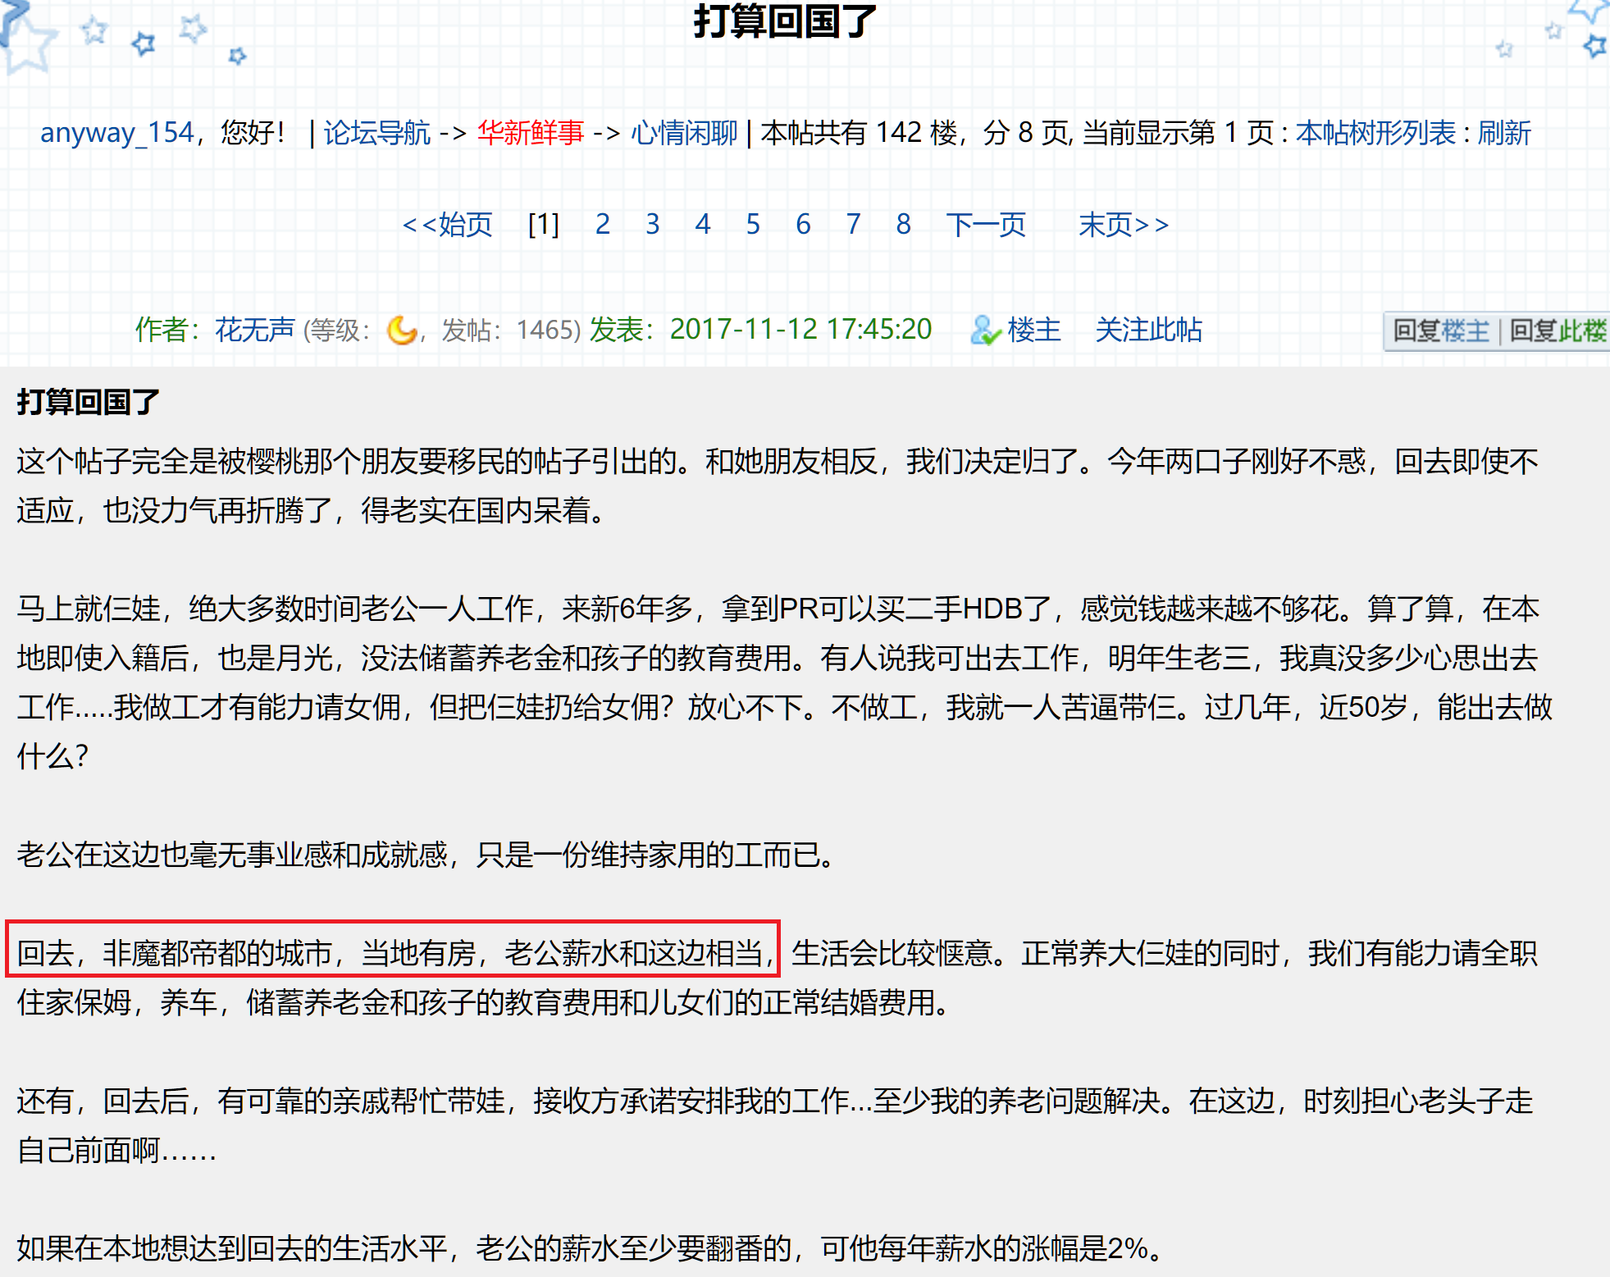This screenshot has width=1610, height=1277.
Task: Go to the 华新鲜事 section
Action: click(531, 132)
